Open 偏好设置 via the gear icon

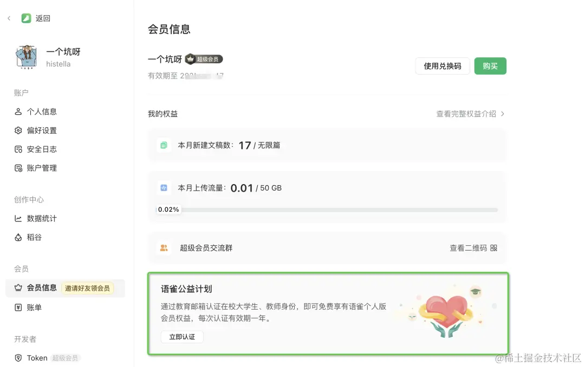18,130
